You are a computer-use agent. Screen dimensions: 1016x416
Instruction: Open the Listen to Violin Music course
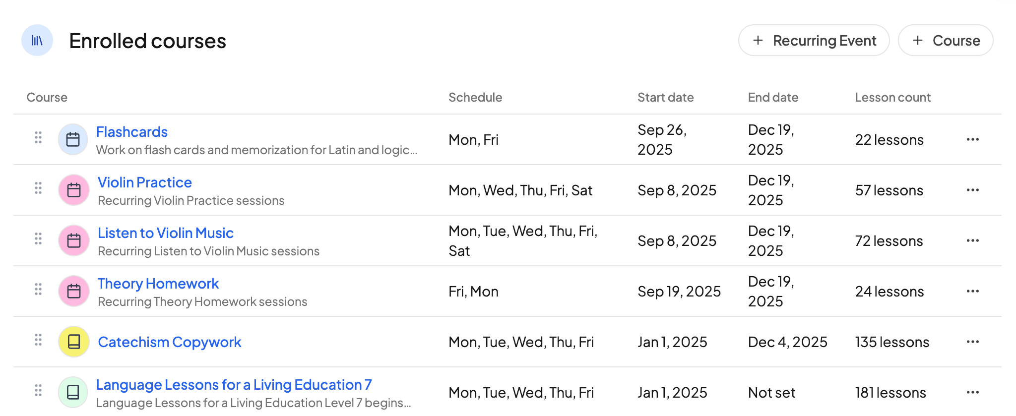point(166,233)
